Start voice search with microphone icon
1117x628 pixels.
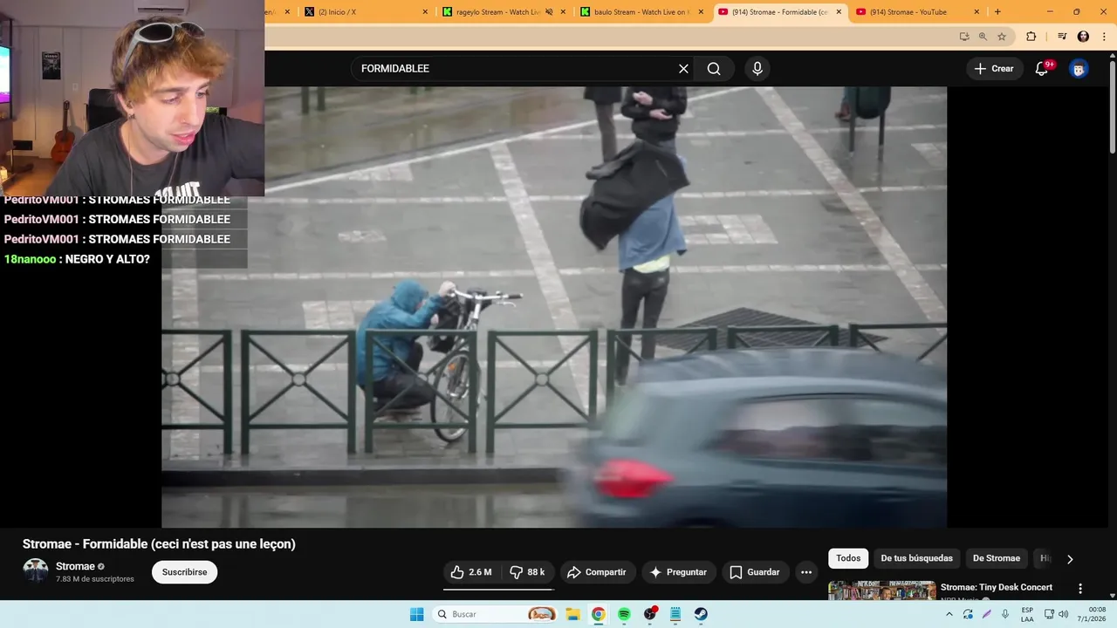pos(757,69)
